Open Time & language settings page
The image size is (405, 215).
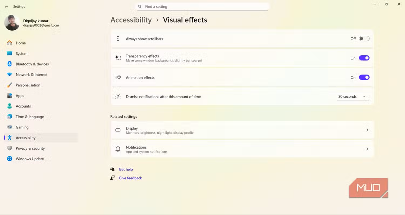30,117
